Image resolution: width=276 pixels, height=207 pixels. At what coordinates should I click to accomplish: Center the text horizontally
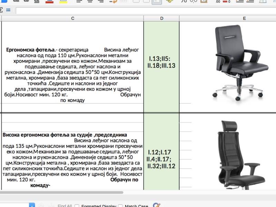click(90, 2)
